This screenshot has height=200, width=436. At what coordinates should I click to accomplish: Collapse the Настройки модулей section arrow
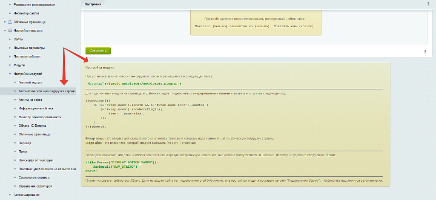pos(10,74)
